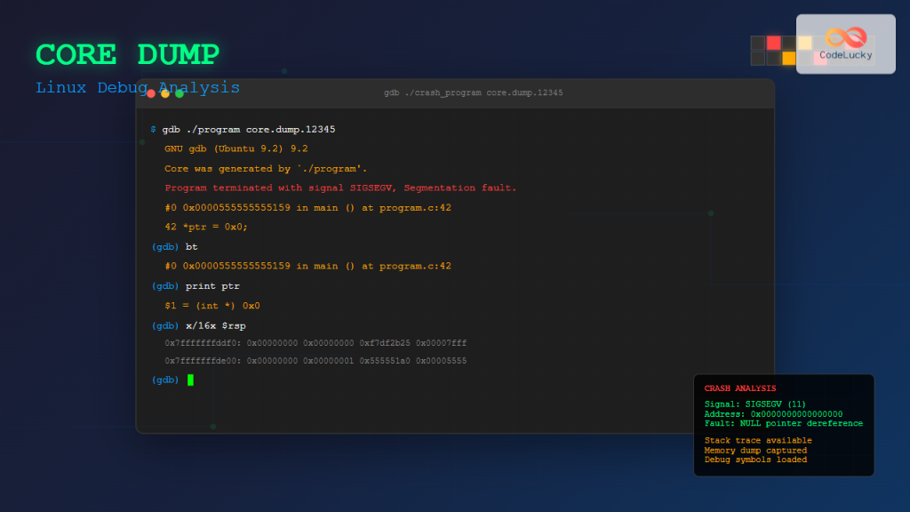Click the '(gdb) bt' backtrace command
910x512 pixels.
pos(174,246)
